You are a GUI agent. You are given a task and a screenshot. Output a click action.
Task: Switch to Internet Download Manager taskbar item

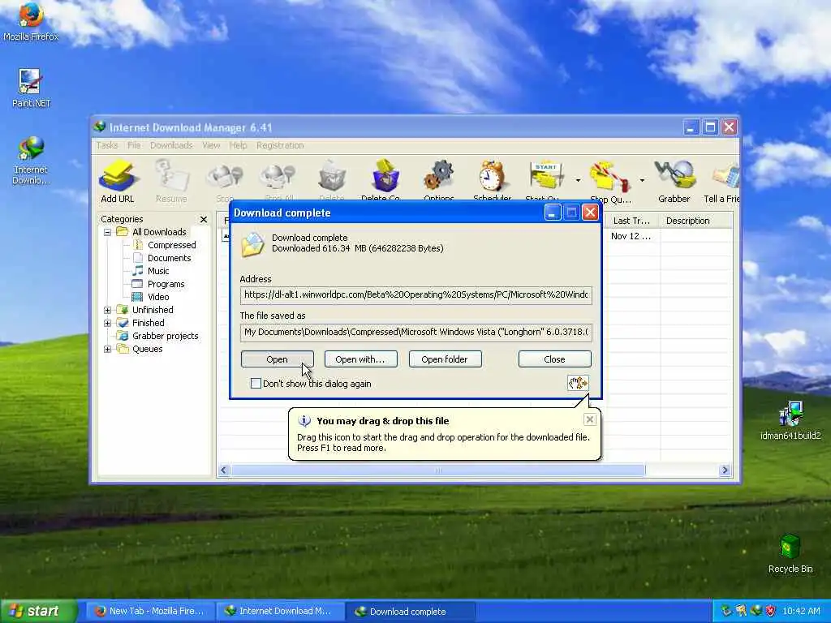pos(279,611)
